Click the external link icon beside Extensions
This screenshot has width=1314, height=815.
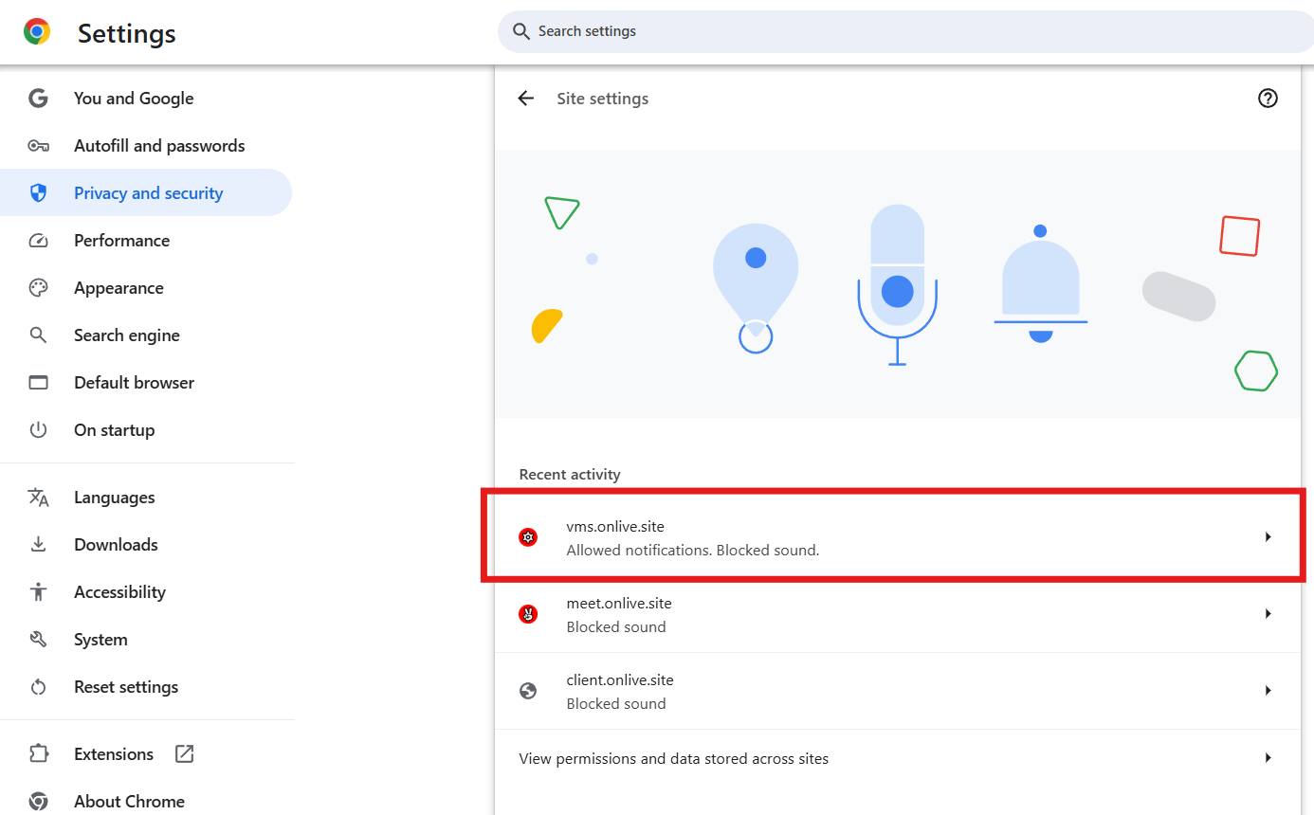[185, 754]
